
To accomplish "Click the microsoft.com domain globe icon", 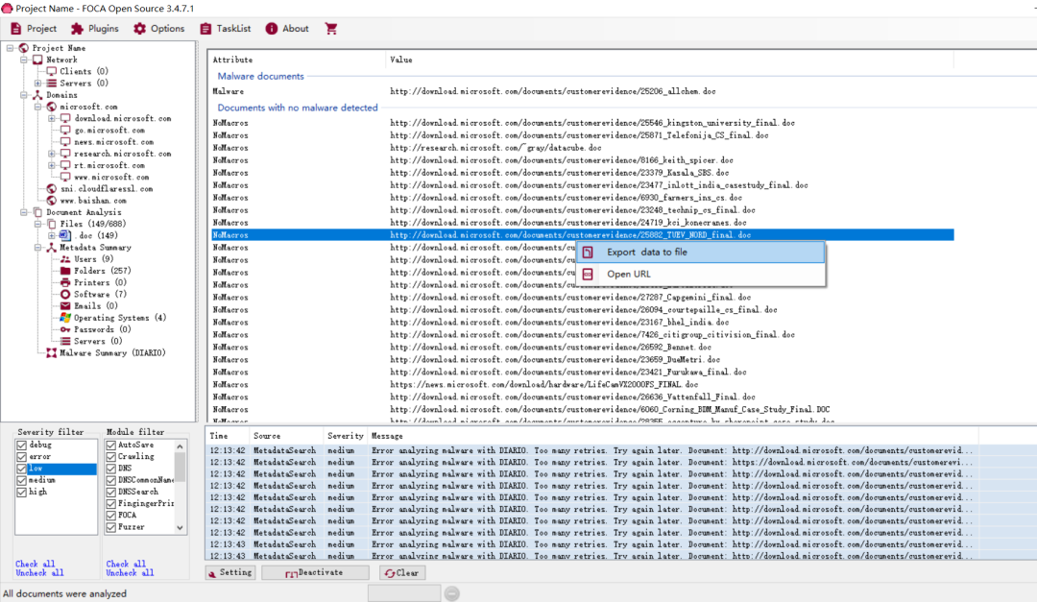I will coord(52,107).
